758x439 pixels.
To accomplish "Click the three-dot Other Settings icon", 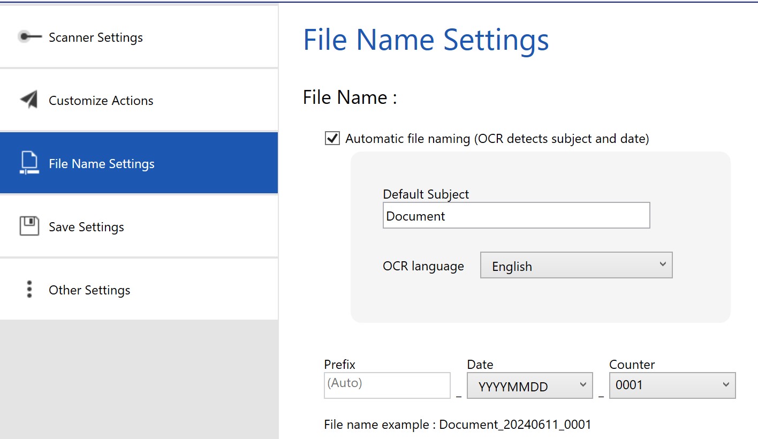I will tap(29, 289).
